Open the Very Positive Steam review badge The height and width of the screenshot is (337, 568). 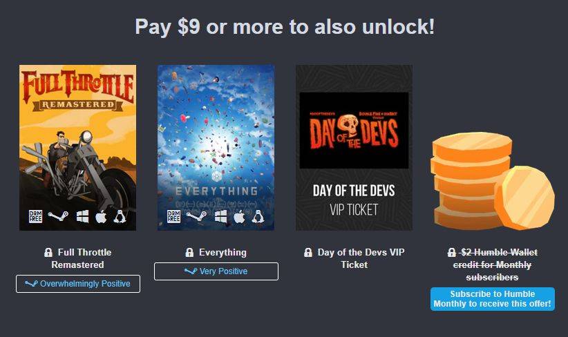coord(216,271)
